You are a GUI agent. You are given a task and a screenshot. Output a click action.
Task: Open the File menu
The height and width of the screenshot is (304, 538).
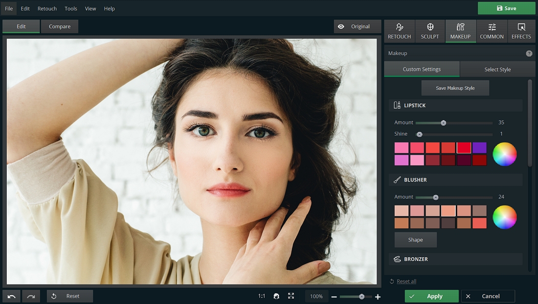click(x=9, y=9)
